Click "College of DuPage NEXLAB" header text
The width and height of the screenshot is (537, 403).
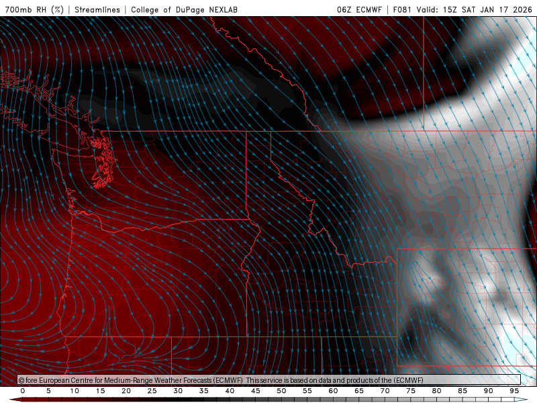[x=184, y=9]
